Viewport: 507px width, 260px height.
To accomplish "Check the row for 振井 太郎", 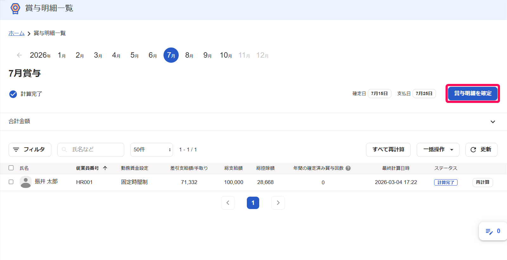I will tap(11, 182).
